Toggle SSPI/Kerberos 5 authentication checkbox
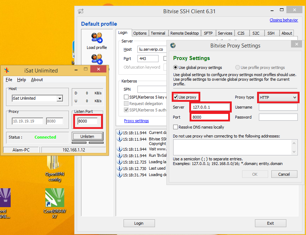This screenshot has height=235, width=306. 126,110
